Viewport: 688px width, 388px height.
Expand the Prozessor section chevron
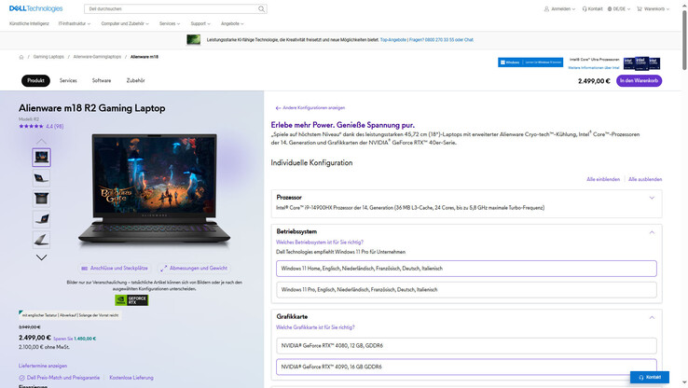coord(652,198)
